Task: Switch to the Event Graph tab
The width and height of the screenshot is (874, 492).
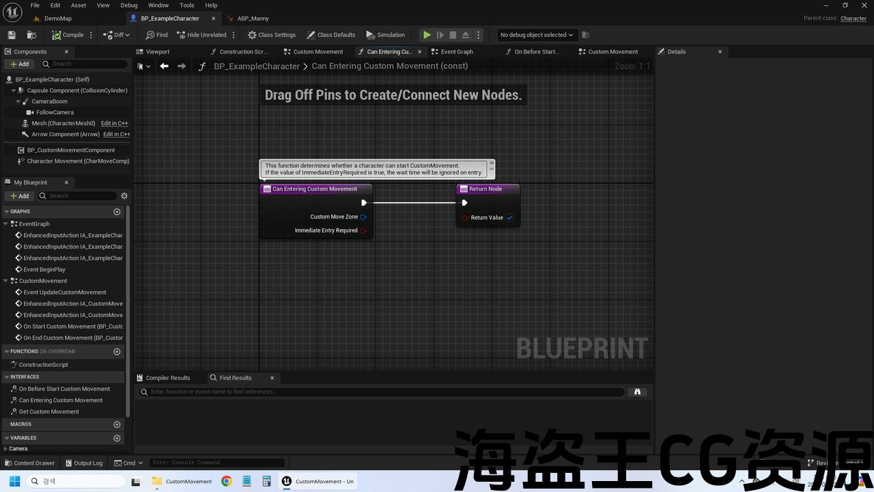Action: [x=456, y=52]
